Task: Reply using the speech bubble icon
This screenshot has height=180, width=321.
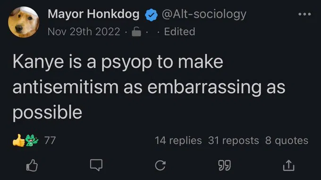Action: tap(96, 165)
